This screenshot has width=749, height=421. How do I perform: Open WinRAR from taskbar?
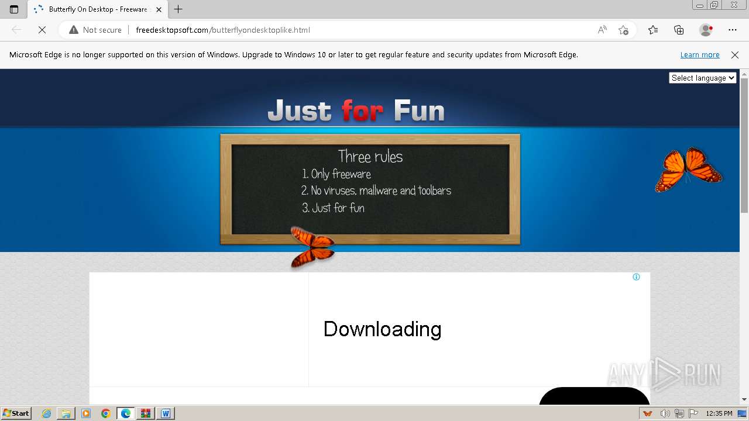146,413
